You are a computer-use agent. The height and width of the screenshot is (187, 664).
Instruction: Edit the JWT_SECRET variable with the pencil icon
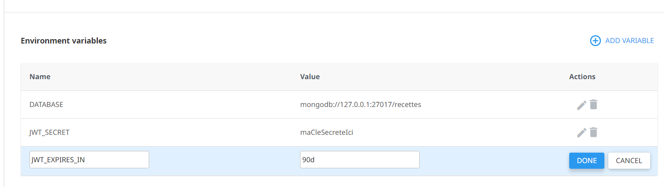581,133
